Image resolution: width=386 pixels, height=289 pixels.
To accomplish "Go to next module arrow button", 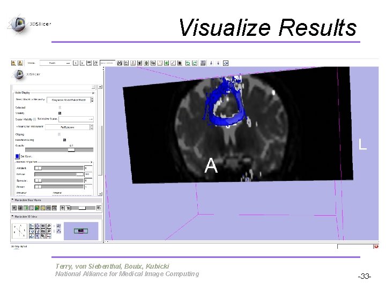I will (x=82, y=63).
